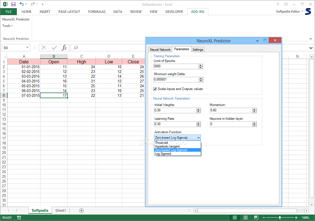Image resolution: width=315 pixels, height=221 pixels.
Task: Select the row 5 header
Action: tap(4, 81)
